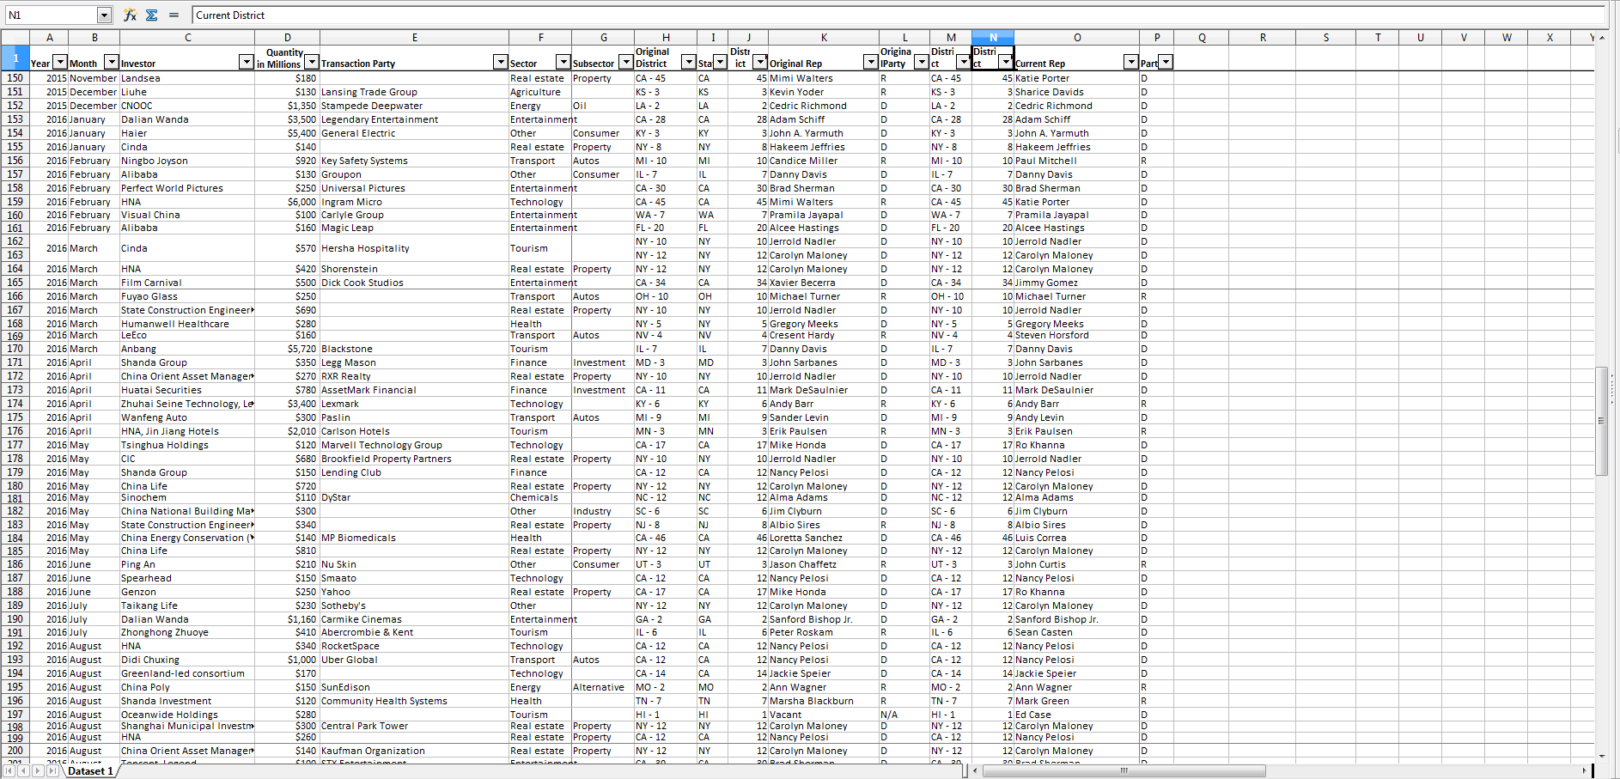Open the Sector column filter dropdown
Image resolution: width=1620 pixels, height=779 pixels.
[563, 62]
